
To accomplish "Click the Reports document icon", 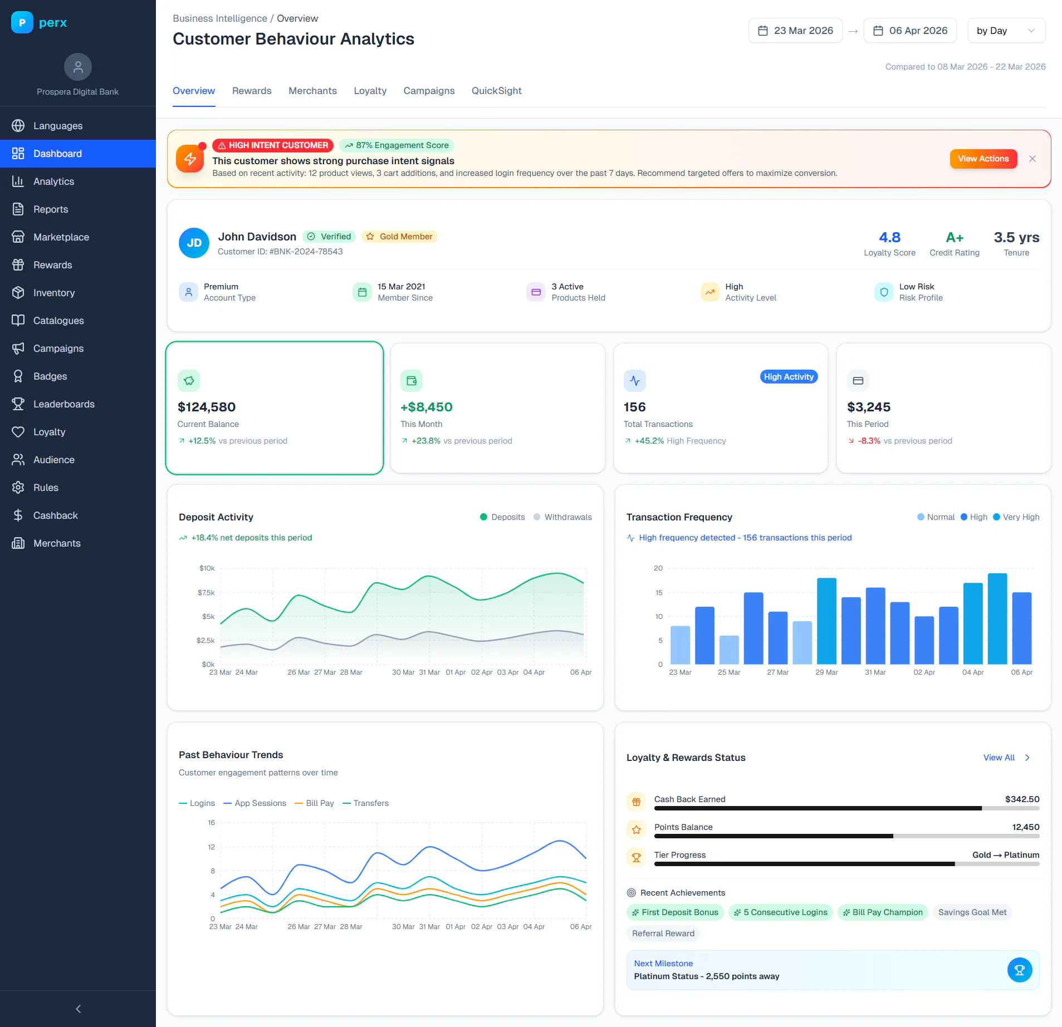I will (x=18, y=209).
